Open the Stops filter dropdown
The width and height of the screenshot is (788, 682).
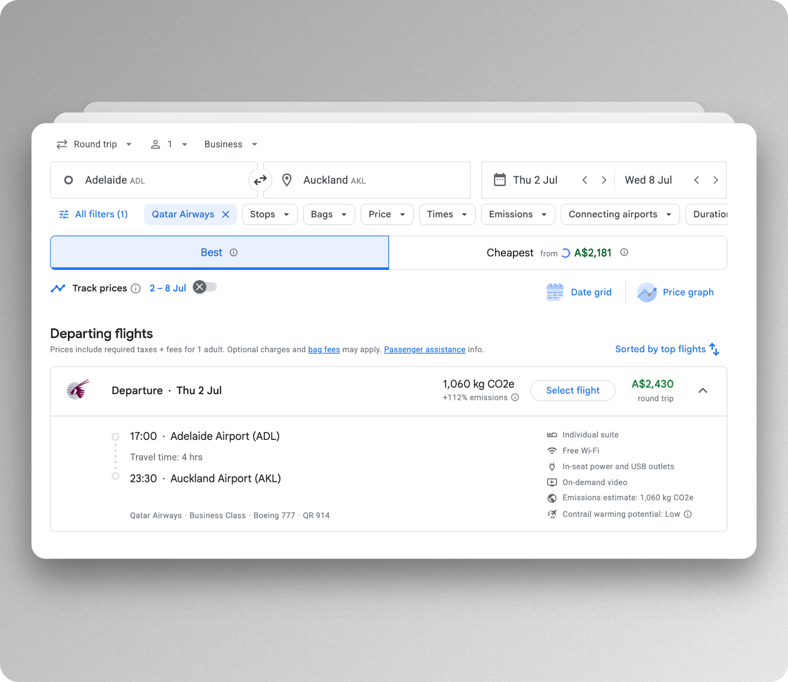click(x=270, y=214)
